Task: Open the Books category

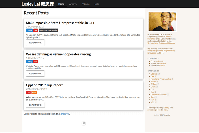Action: click(x=153, y=81)
